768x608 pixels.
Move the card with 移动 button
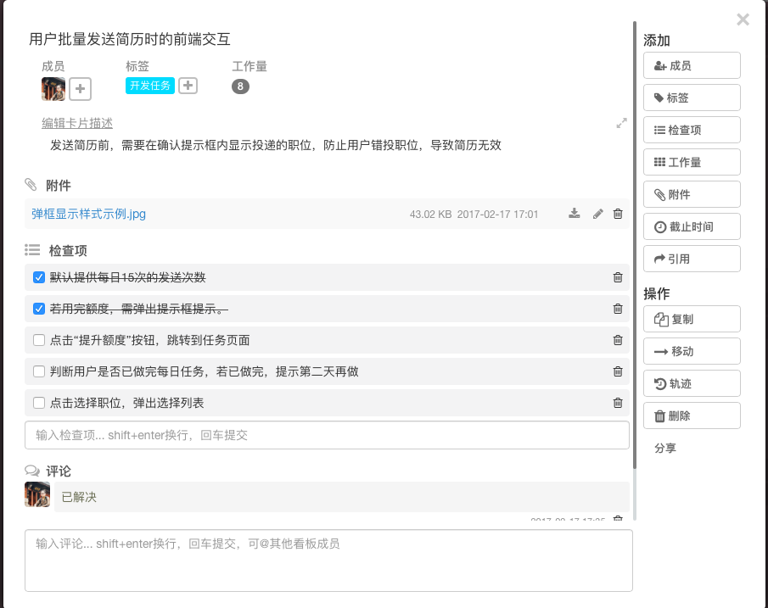pyautogui.click(x=692, y=351)
